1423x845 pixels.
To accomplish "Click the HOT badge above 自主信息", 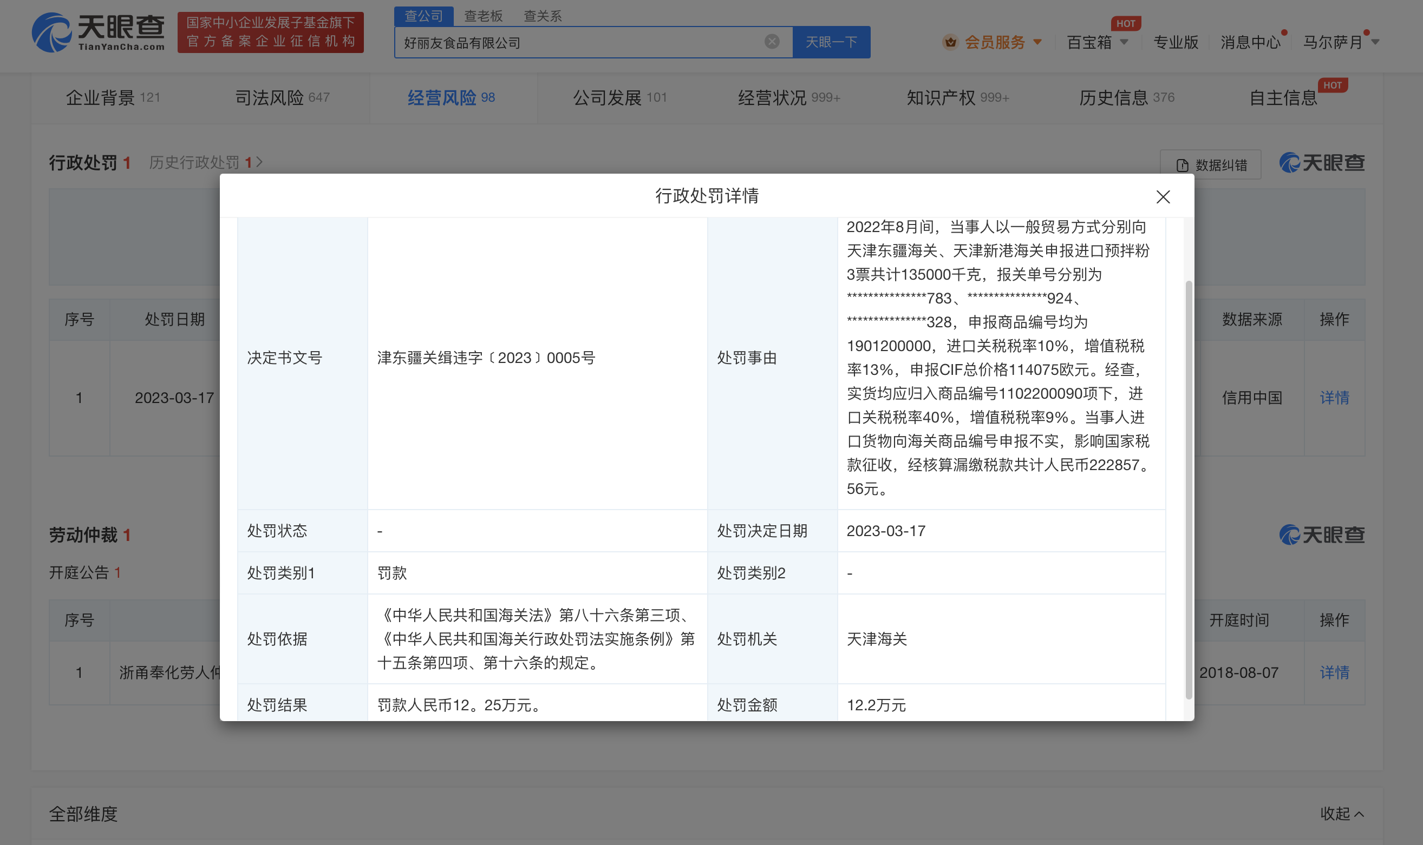I will point(1333,85).
